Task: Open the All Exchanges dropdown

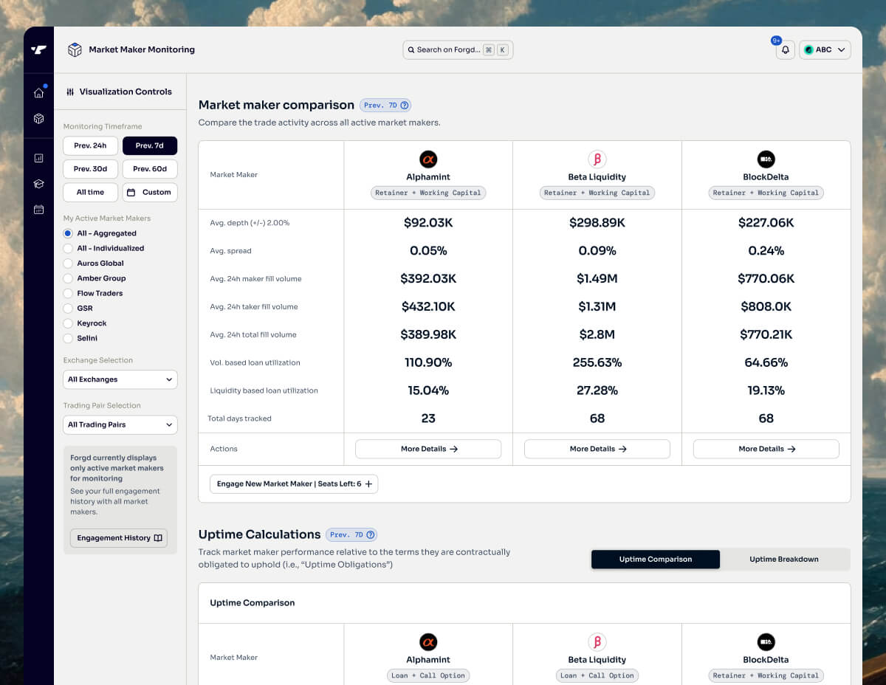Action: [120, 379]
